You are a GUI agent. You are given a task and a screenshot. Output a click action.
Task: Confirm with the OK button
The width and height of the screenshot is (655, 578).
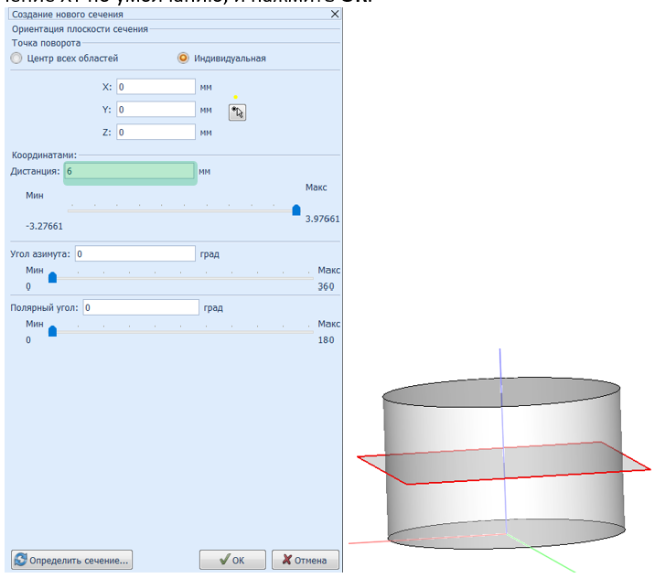pyautogui.click(x=232, y=560)
